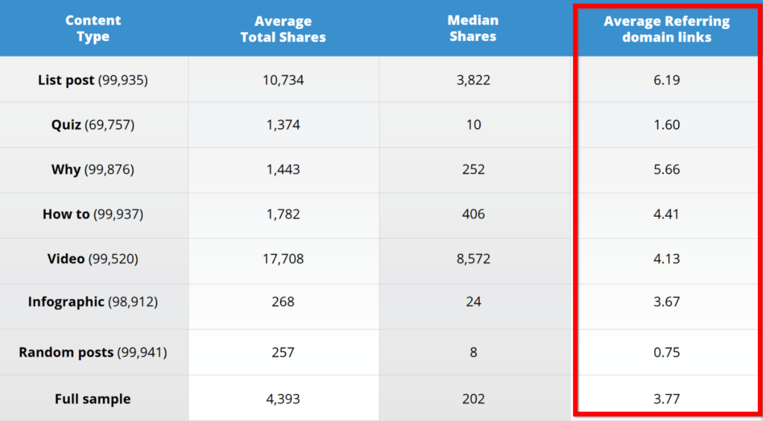
Task: Select the 6.19 referring links value
Action: click(667, 80)
